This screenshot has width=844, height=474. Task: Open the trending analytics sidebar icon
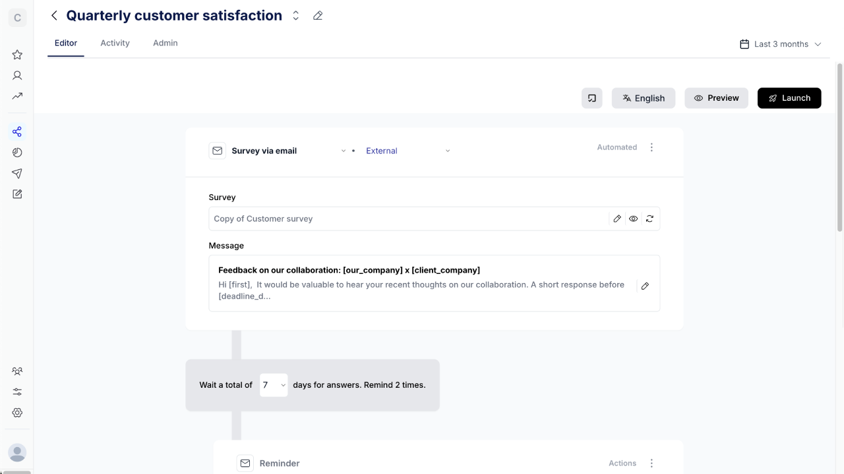[17, 96]
